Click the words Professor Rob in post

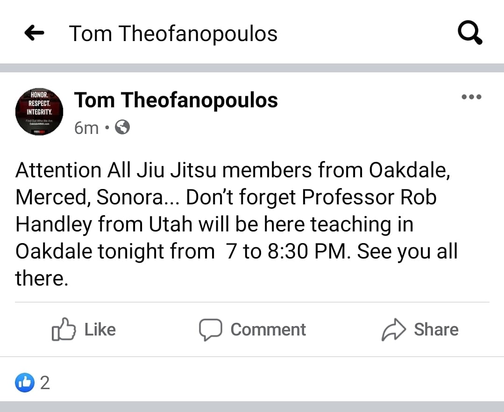[369, 197]
